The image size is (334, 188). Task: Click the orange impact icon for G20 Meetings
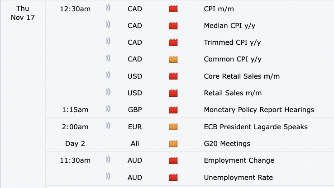click(x=173, y=144)
